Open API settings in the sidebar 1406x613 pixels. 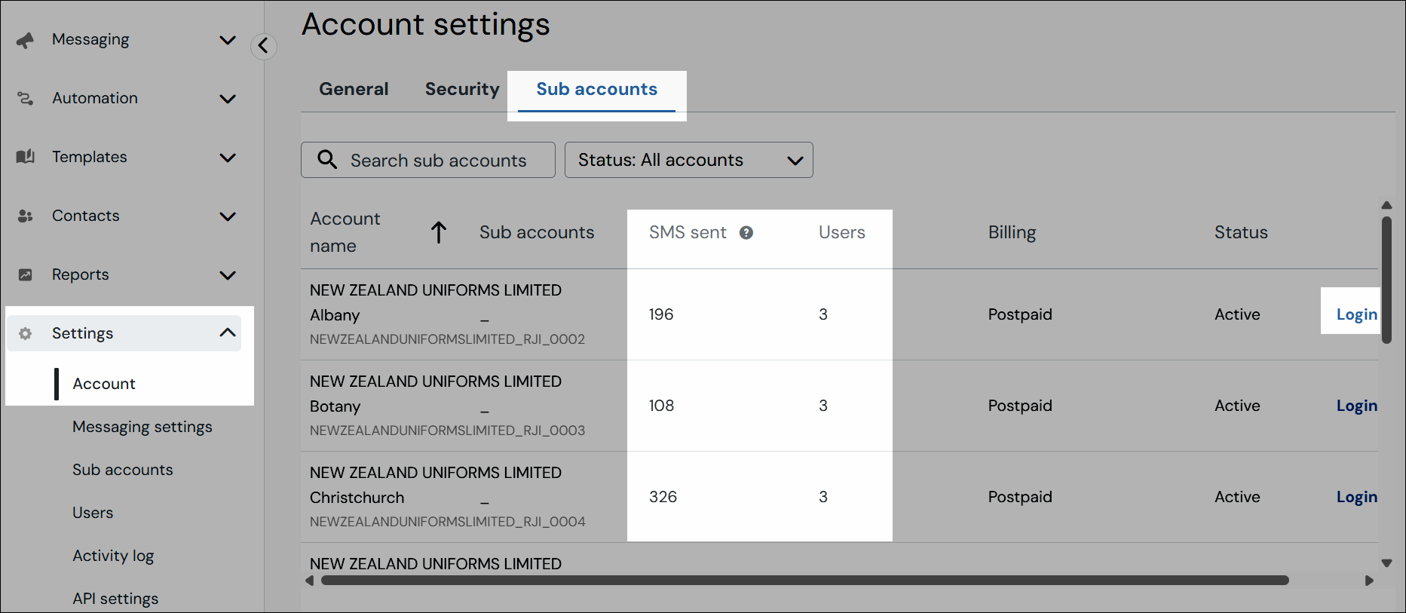tap(115, 599)
